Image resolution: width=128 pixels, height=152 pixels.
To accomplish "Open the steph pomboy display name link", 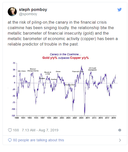I will click(x=33, y=10).
